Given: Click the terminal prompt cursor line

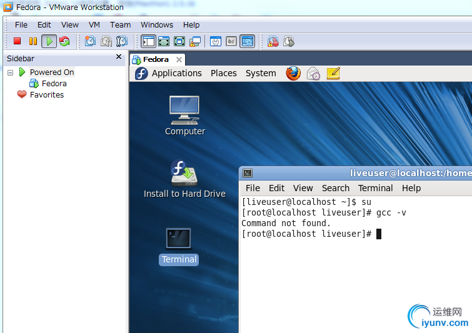Looking at the screenshot, I should pyautogui.click(x=311, y=234).
